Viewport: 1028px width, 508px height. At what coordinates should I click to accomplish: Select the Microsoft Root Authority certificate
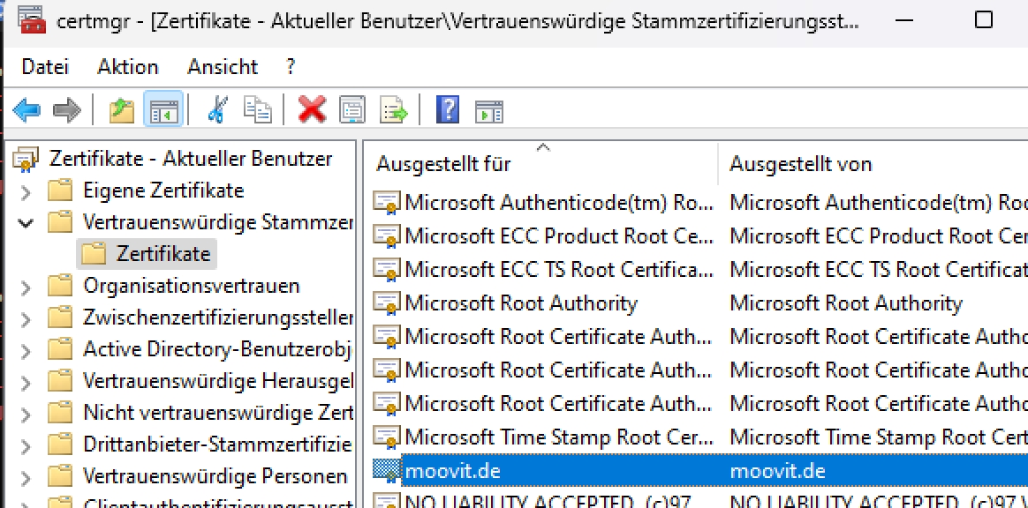(520, 303)
